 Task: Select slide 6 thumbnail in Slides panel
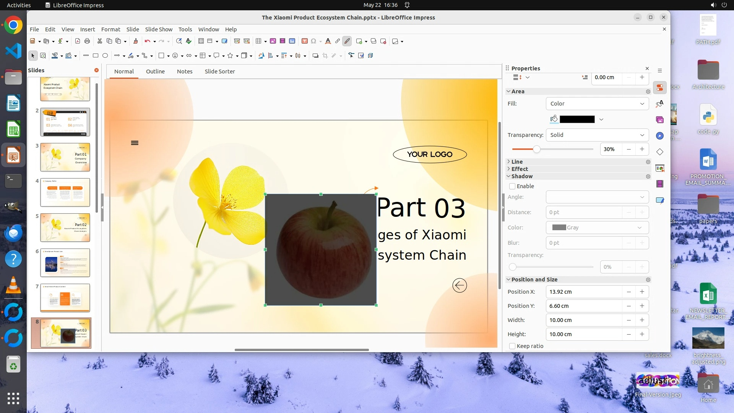click(65, 263)
